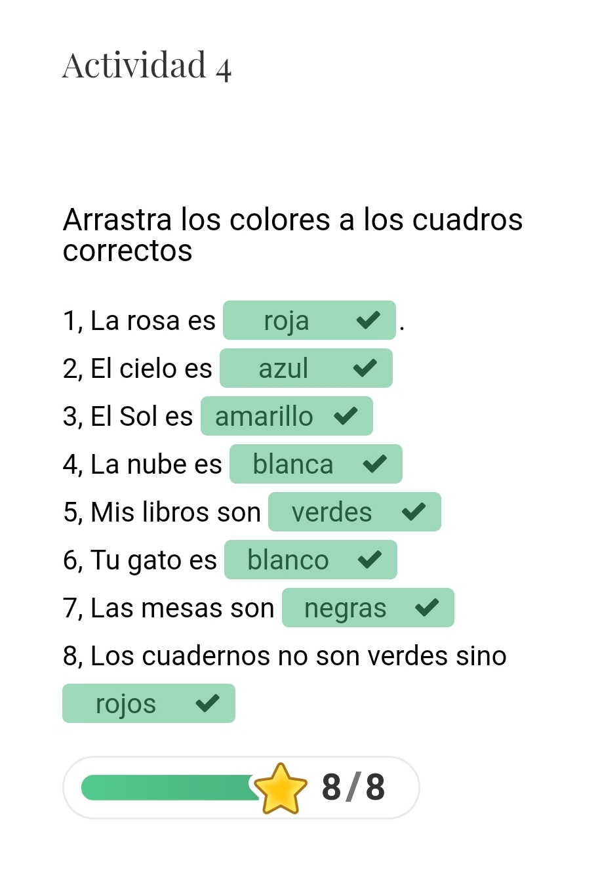The image size is (598, 889).
Task: Click the checkmark beside rojos
Action: tap(207, 703)
